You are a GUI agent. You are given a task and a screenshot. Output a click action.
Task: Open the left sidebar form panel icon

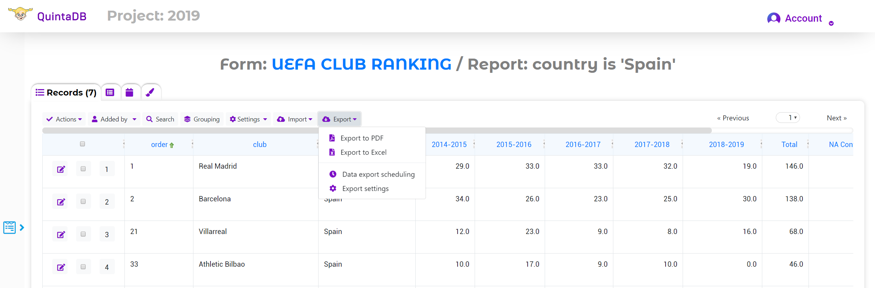click(x=10, y=227)
